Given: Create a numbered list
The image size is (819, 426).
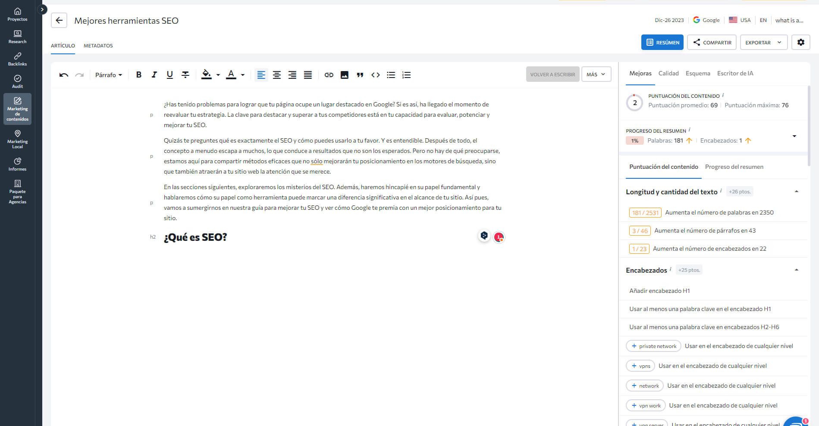Looking at the screenshot, I should pos(406,75).
